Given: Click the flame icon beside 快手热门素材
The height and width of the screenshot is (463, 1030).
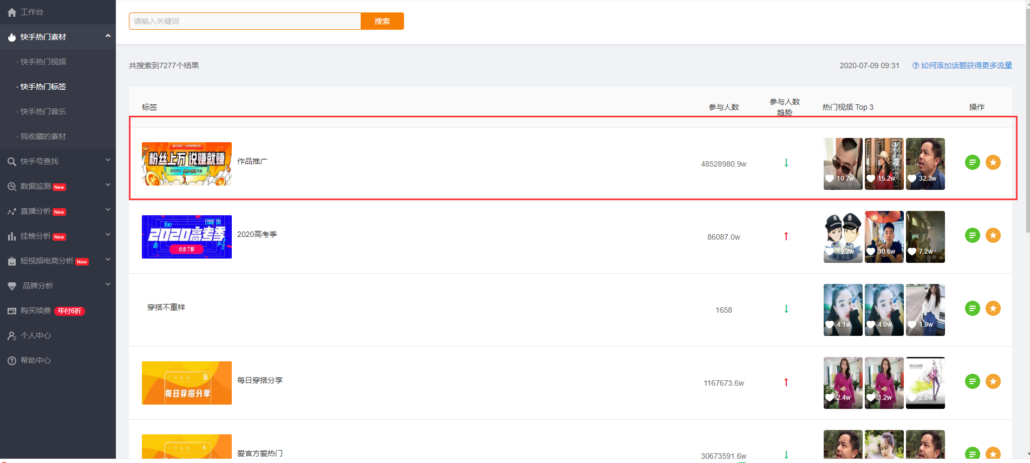Looking at the screenshot, I should coord(12,37).
